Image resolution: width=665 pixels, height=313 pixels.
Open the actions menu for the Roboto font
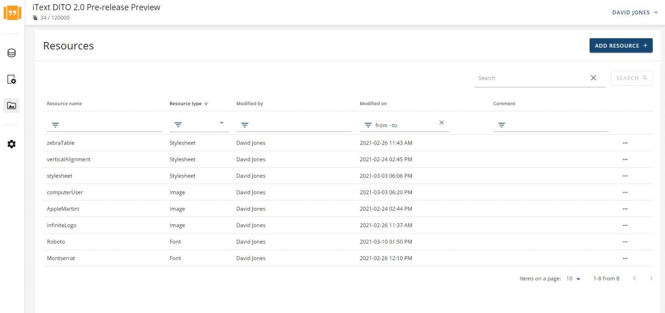pyautogui.click(x=625, y=242)
